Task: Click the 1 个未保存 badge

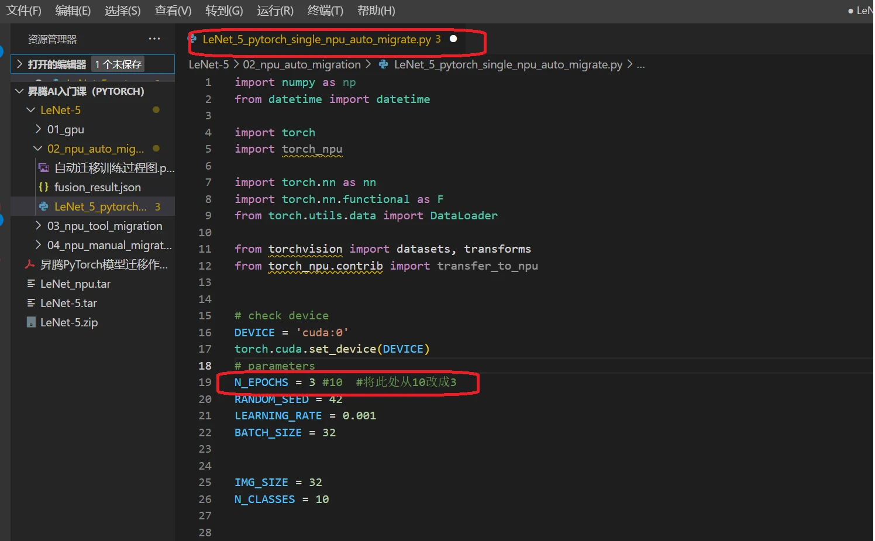Action: (118, 64)
